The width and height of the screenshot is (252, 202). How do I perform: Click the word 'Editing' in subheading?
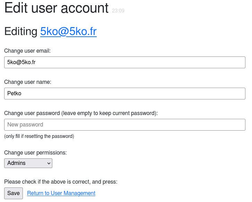point(20,32)
